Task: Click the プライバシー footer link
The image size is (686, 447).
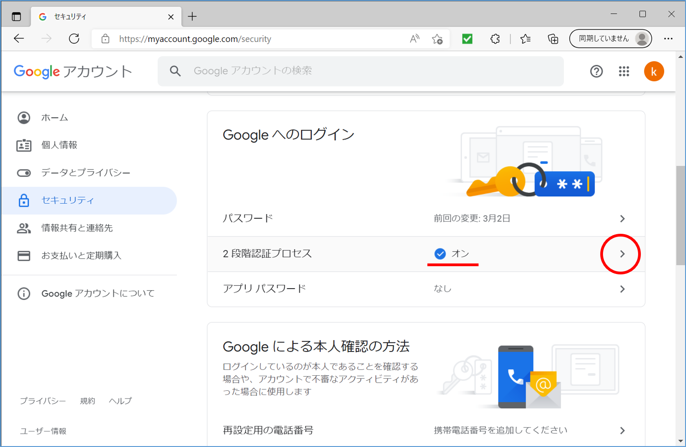Action: [43, 401]
